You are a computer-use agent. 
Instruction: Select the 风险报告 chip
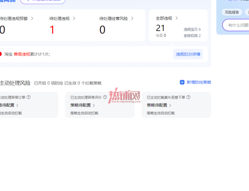[232, 12]
